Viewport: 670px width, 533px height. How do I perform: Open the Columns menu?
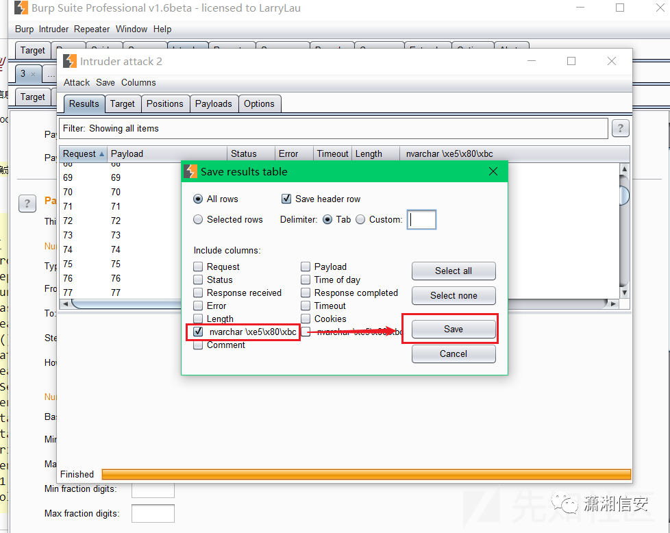coord(138,82)
